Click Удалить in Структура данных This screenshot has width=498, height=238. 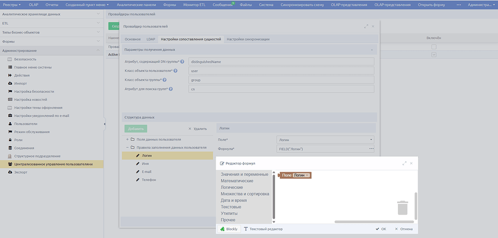tap(198, 129)
